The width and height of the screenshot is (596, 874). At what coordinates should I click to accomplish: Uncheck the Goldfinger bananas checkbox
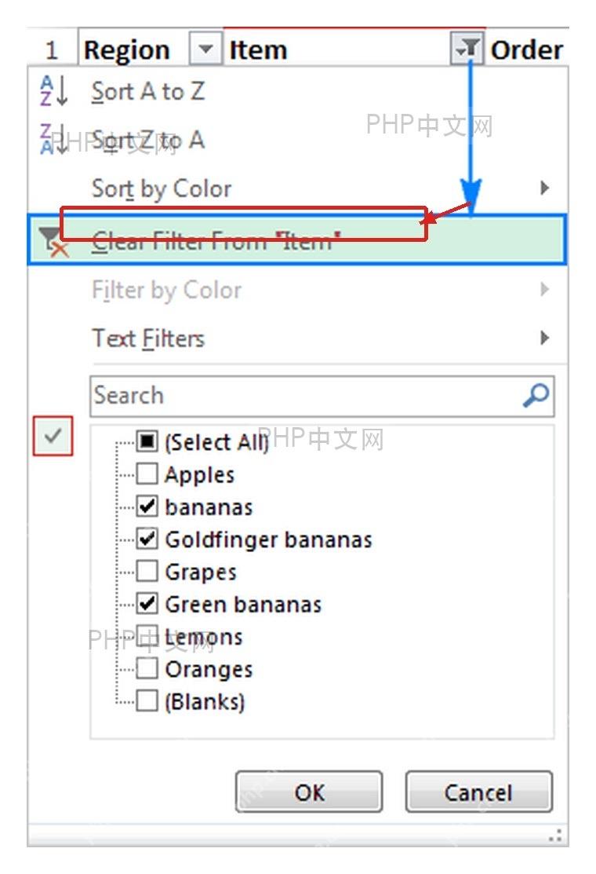pos(147,539)
